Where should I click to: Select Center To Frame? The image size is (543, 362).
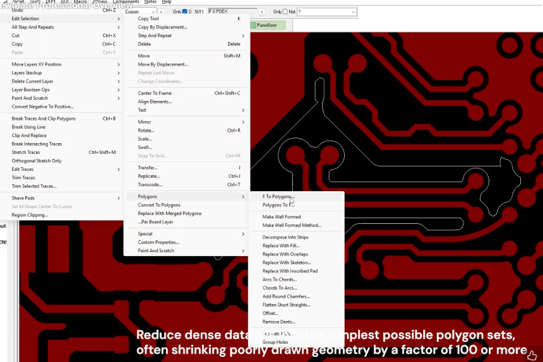pos(186,93)
